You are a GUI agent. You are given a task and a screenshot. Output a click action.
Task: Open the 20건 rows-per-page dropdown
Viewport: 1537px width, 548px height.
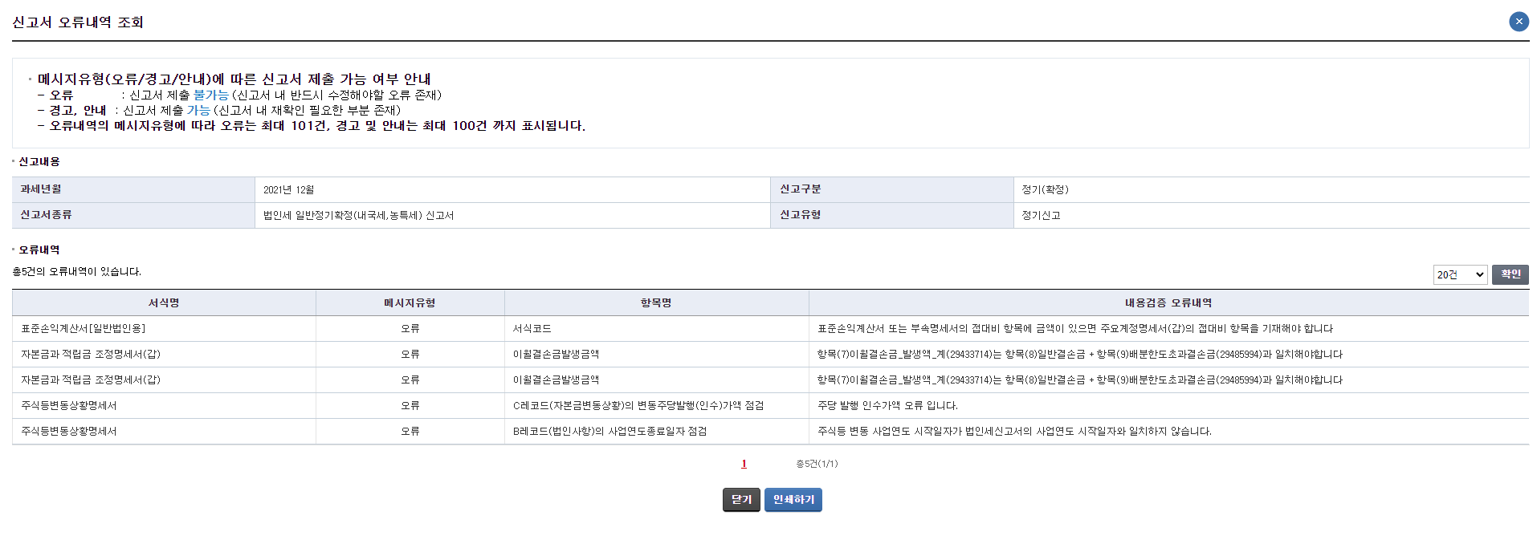(x=1460, y=275)
